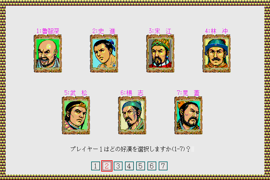Screen dimensions: 270x180
Task: Choose number button 6
Action: coord(152,166)
